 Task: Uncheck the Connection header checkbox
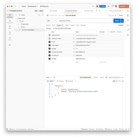(50, 55)
